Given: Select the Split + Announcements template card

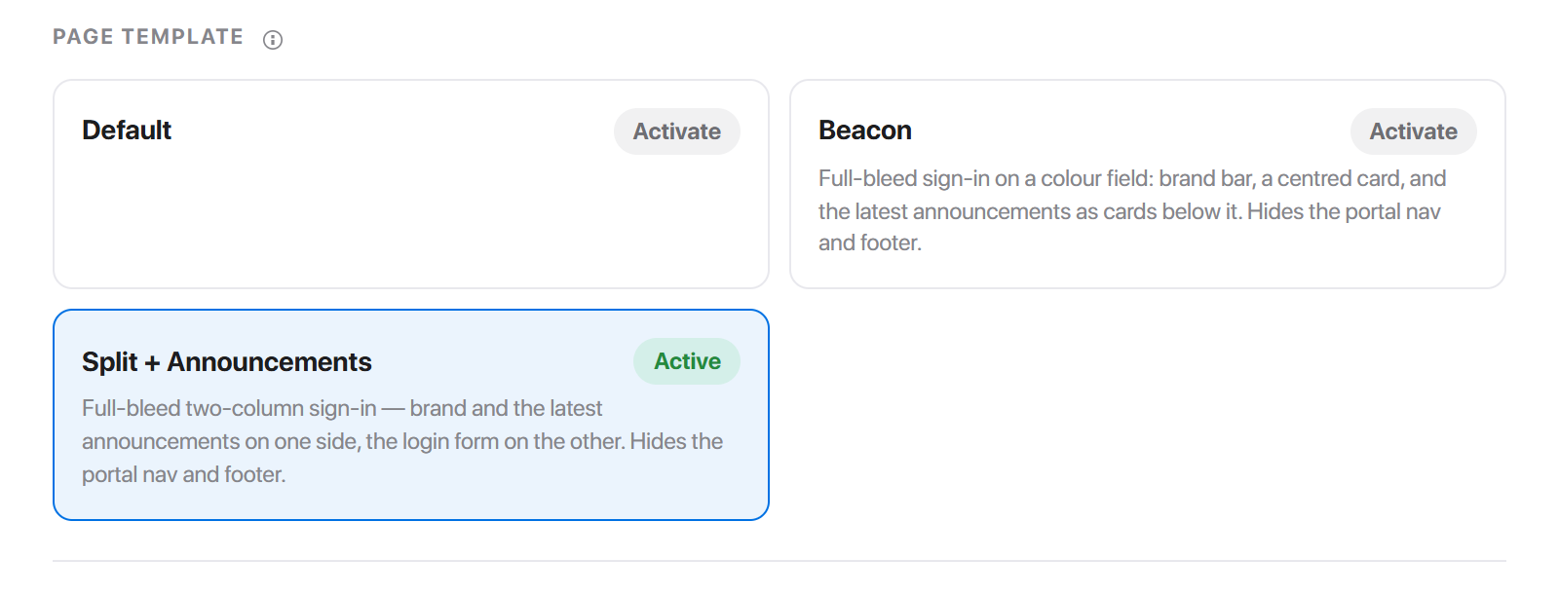Looking at the screenshot, I should click(411, 415).
